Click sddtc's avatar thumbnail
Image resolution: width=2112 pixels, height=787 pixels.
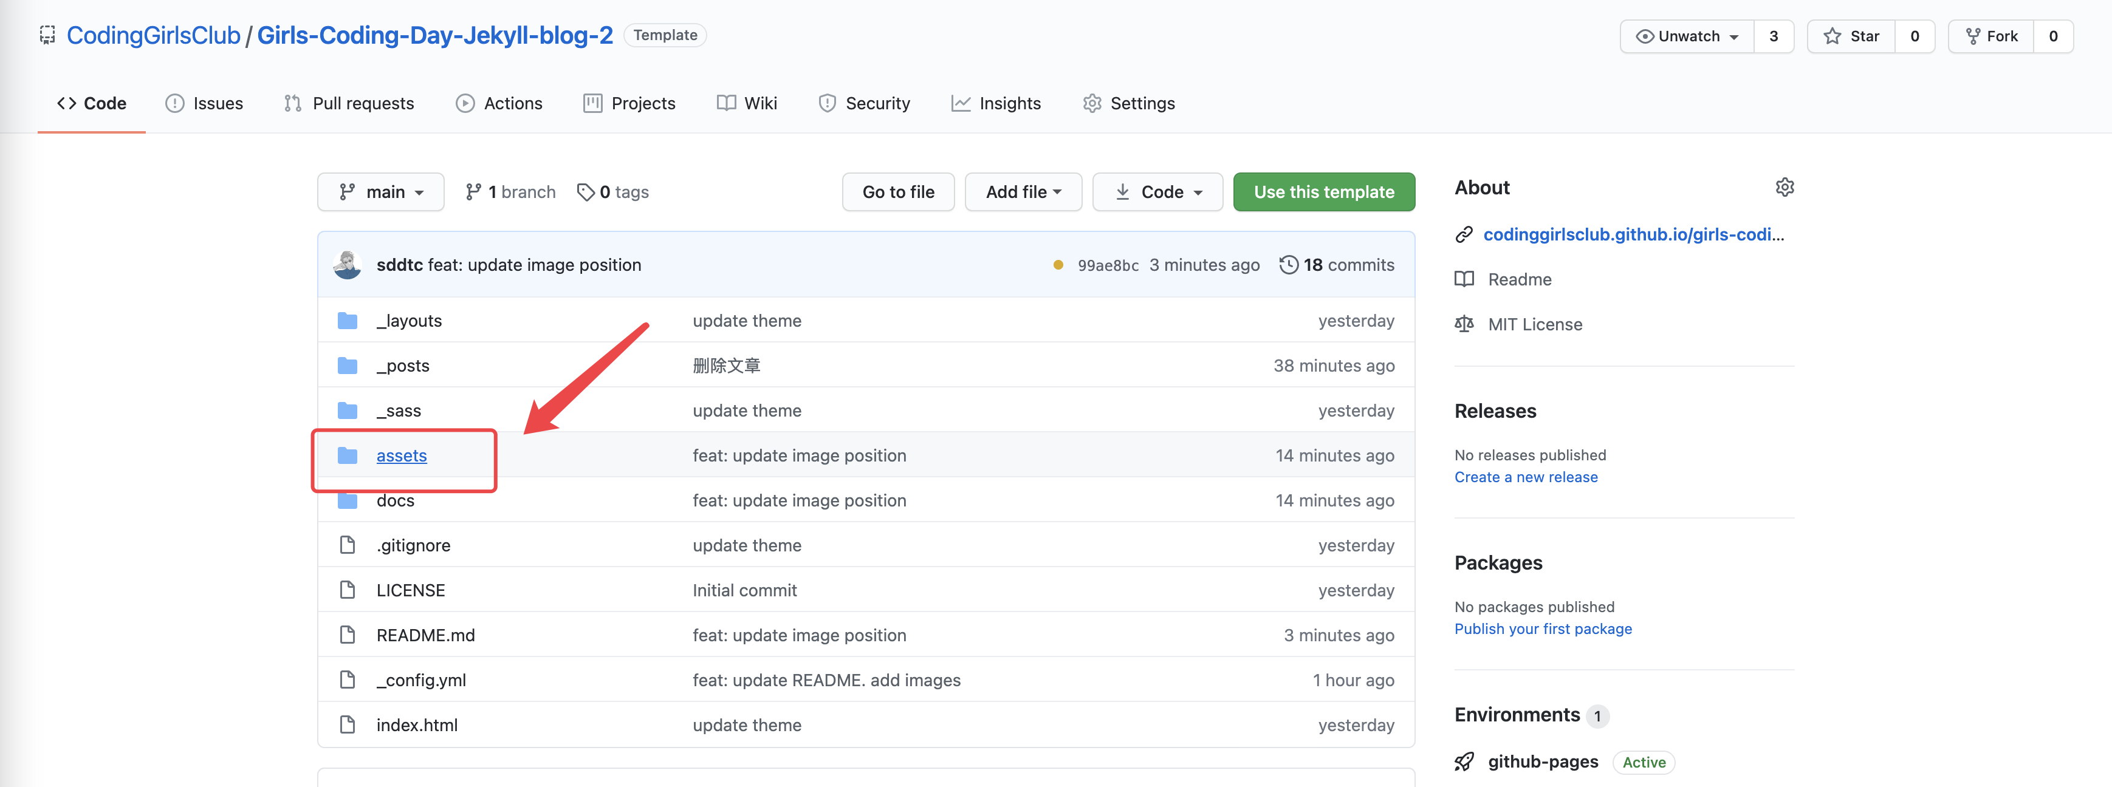pyautogui.click(x=348, y=265)
